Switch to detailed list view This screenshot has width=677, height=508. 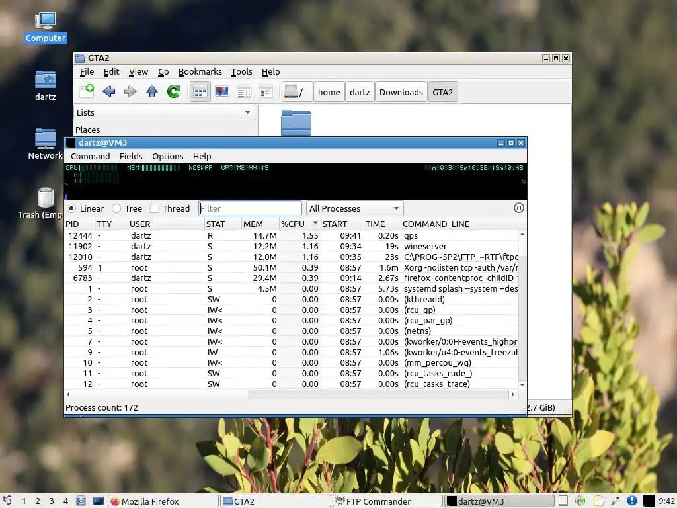(266, 91)
